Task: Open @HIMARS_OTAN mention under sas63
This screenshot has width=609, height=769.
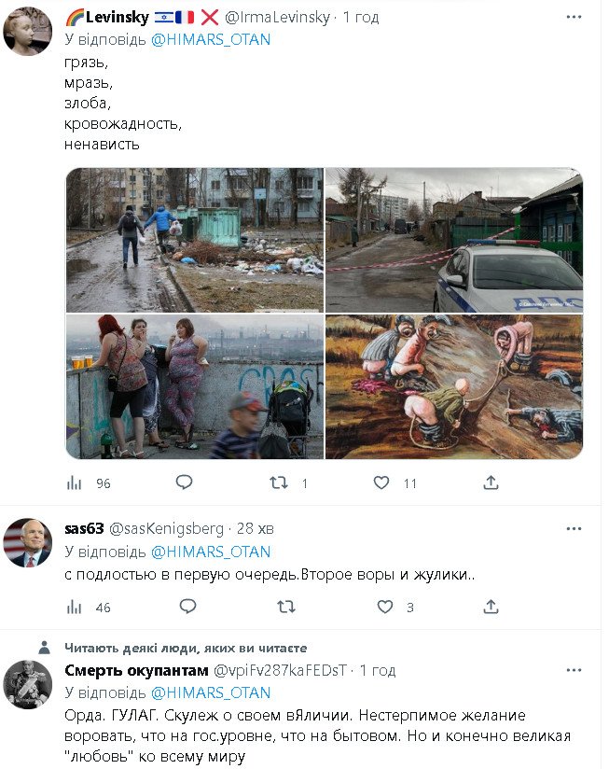Action: coord(211,552)
